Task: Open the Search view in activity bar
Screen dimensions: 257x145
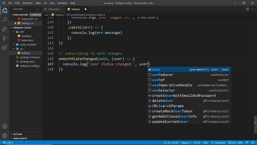Action: 4,20
